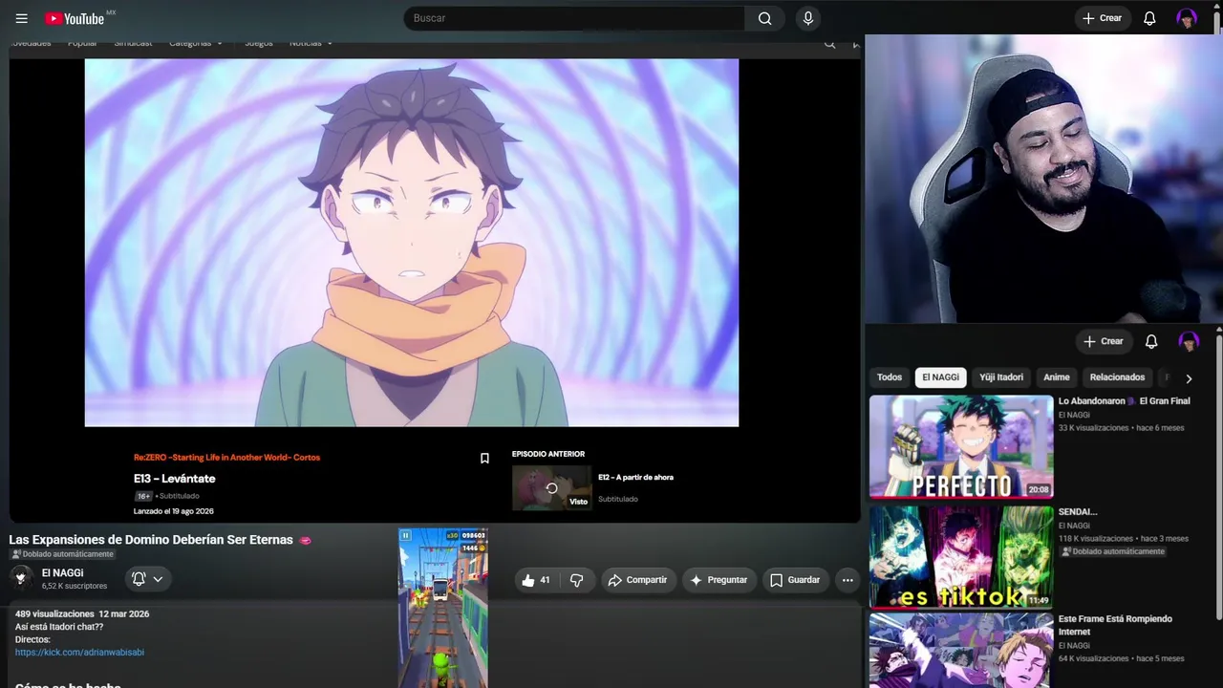Open the Lo Abandonaron El Gran Final title

pyautogui.click(x=1125, y=401)
